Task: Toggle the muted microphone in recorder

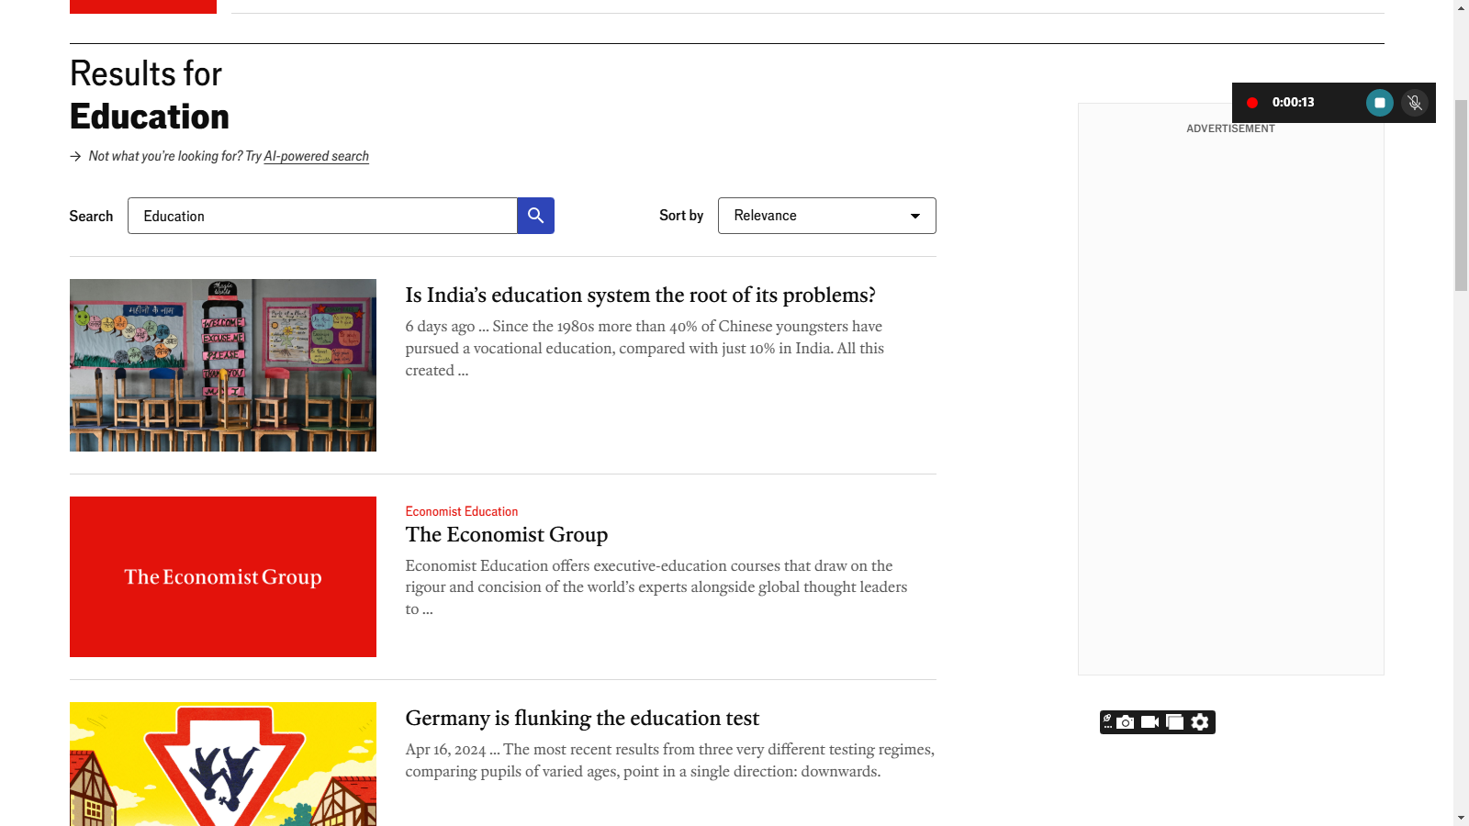Action: 1415,103
